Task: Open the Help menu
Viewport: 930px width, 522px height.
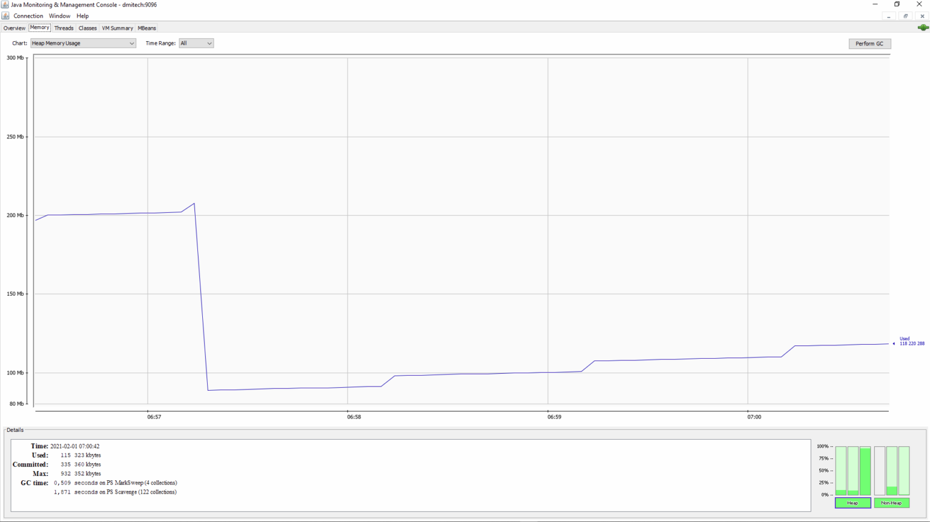Action: tap(82, 16)
